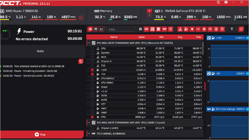This screenshot has width=249, height=140.
Task: Collapse the P0 CHANNEL A/DIMMA2 group
Action: pos(89,134)
